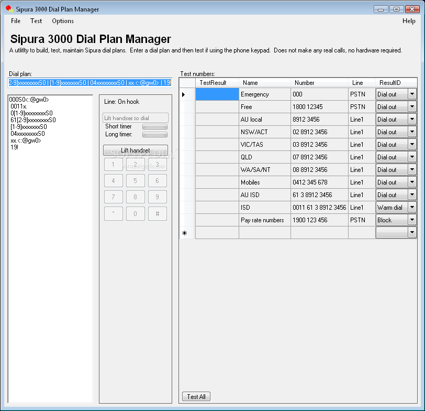The image size is (425, 411).
Task: Tap keypad digit 6
Action: coord(157,180)
